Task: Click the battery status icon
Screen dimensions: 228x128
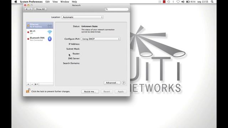Action: click(188, 2)
